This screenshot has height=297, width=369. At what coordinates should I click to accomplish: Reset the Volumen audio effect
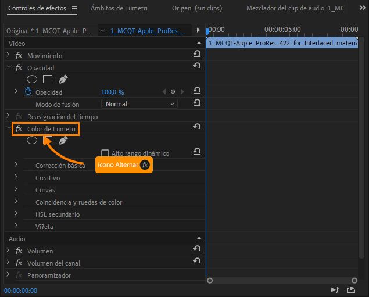point(197,249)
